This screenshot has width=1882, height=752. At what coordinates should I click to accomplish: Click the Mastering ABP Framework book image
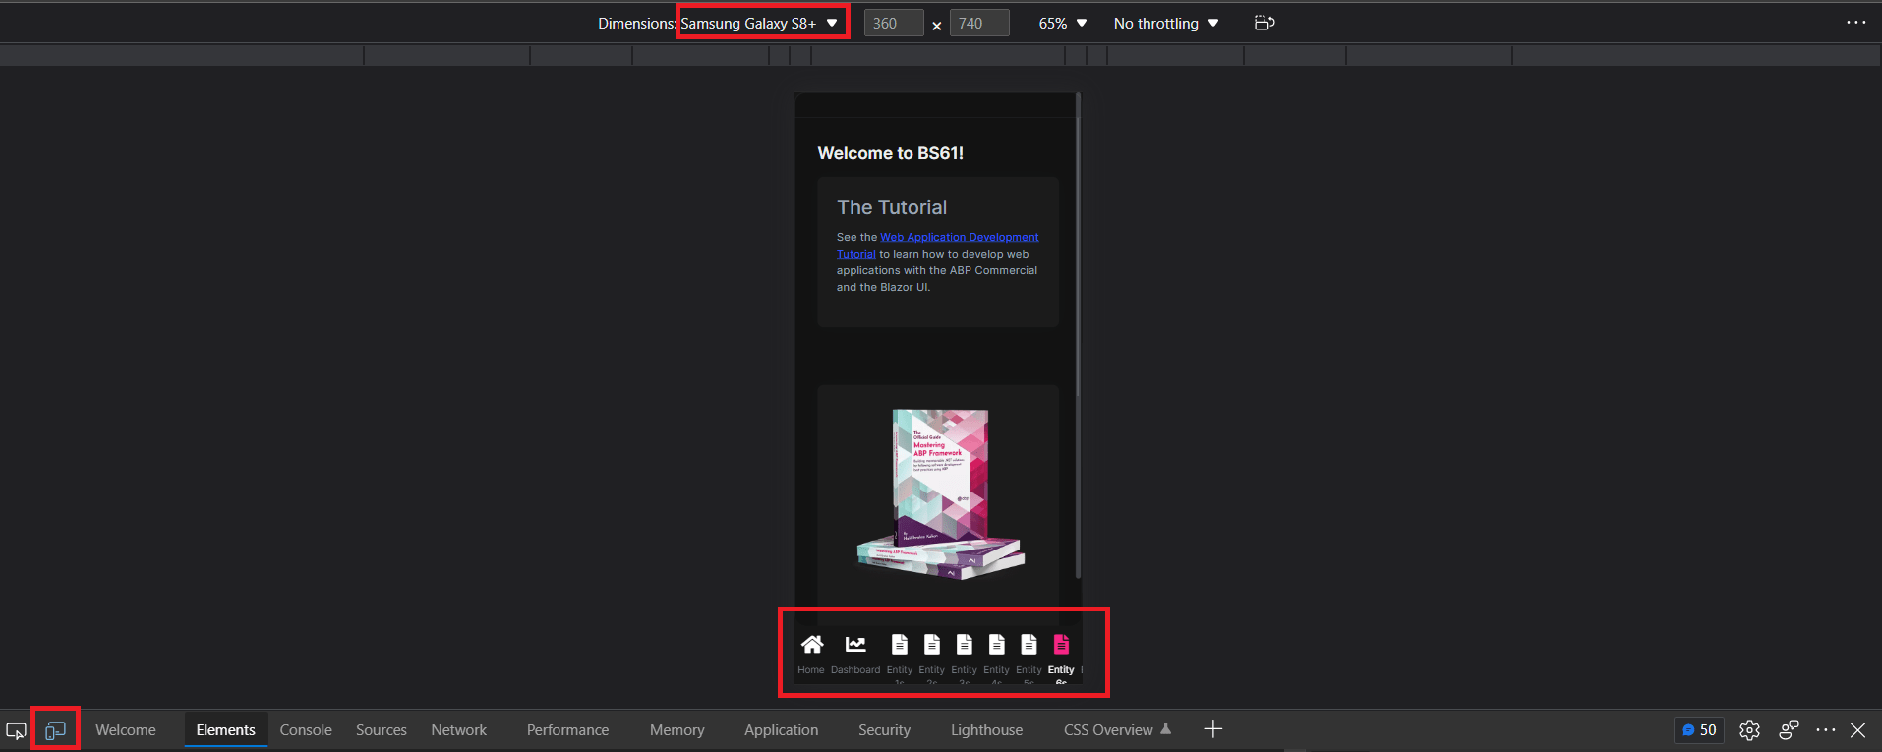point(940,494)
